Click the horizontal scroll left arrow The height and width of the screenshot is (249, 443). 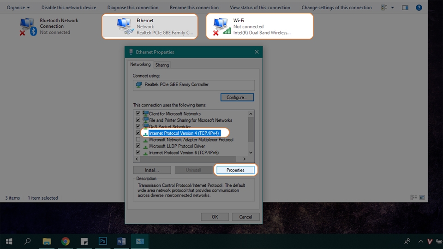pyautogui.click(x=137, y=159)
